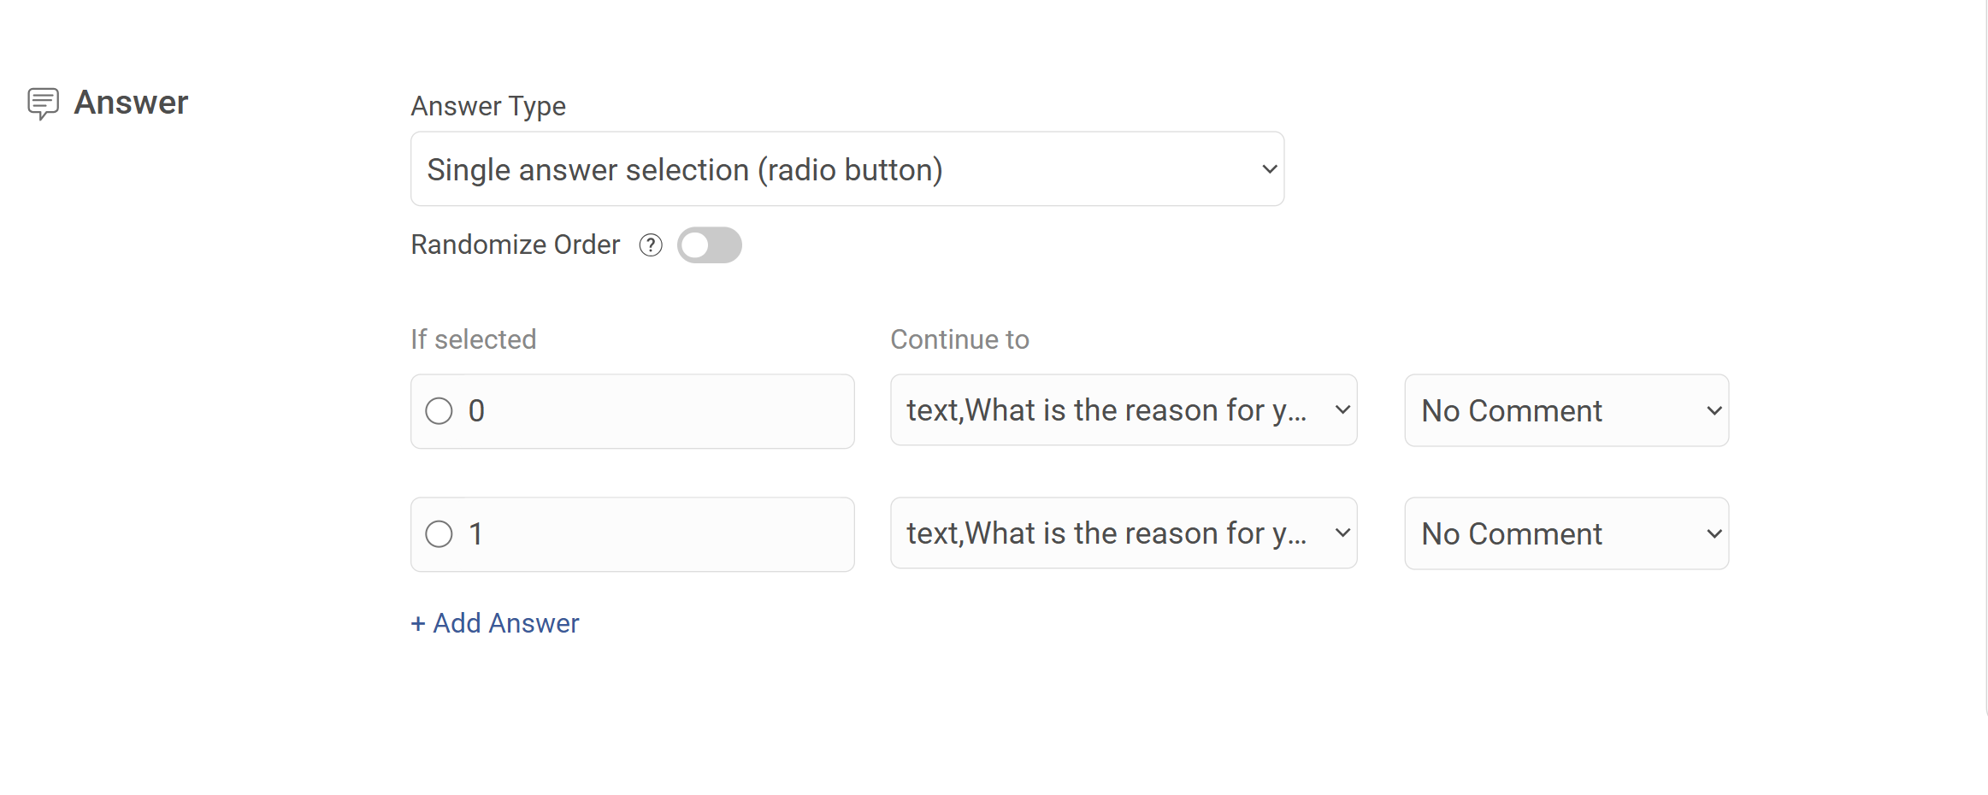Click the answer 0 text field
The image size is (1988, 795).
pos(633,411)
